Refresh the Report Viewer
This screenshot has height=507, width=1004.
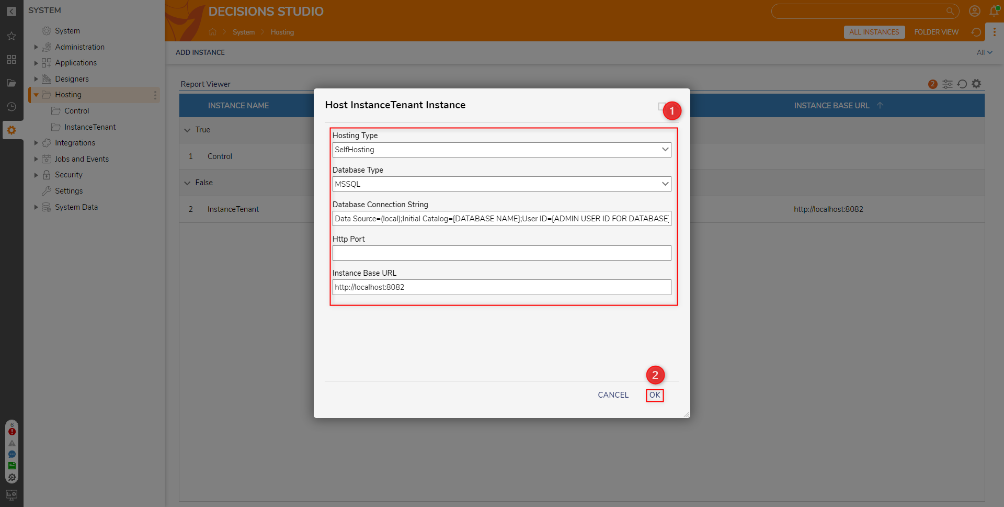[x=962, y=84]
